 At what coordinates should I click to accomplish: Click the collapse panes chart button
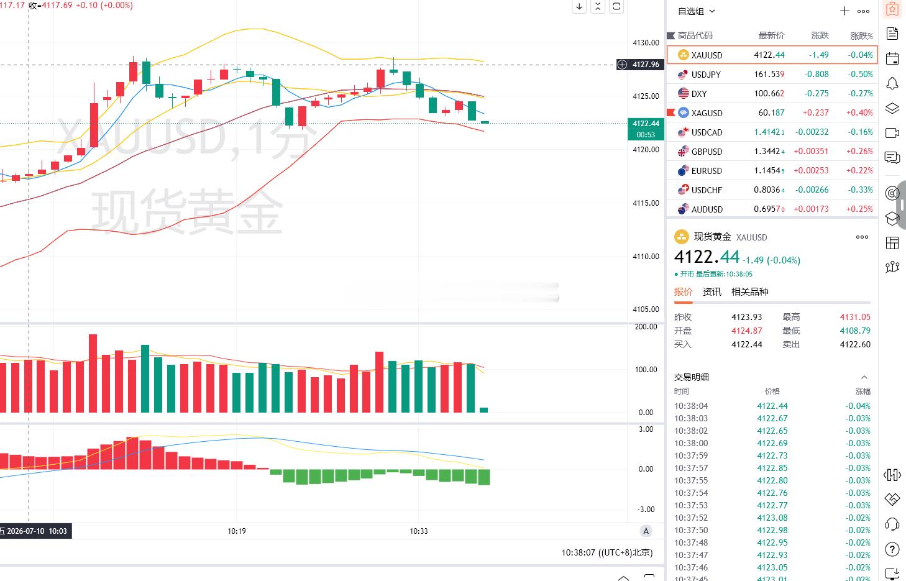[598, 6]
